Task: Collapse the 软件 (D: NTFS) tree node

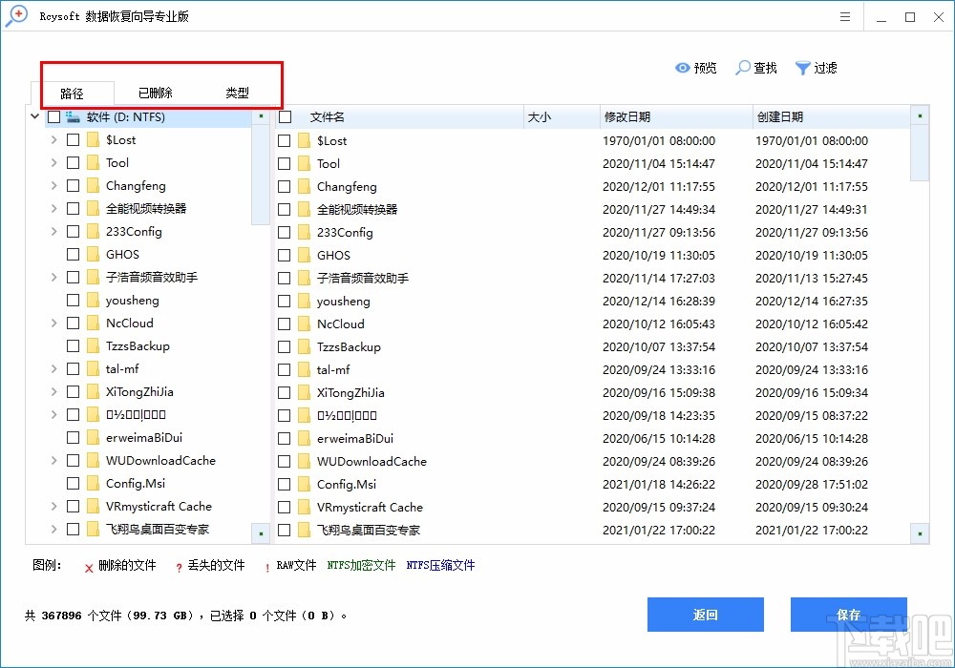Action: (x=34, y=116)
